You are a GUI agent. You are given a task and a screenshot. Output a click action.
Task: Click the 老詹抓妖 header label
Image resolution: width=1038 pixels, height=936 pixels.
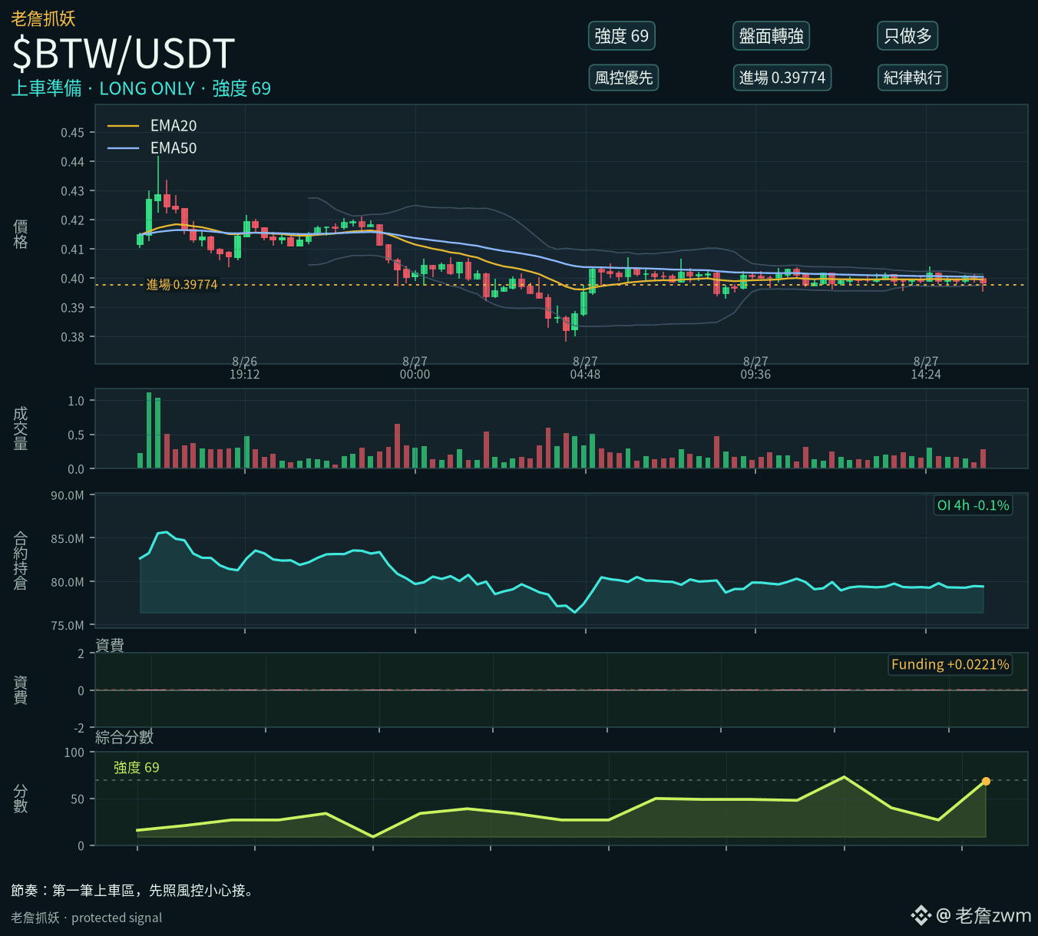[43, 18]
